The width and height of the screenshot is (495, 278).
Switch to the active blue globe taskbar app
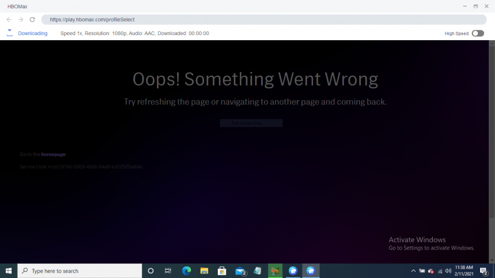pyautogui.click(x=311, y=271)
